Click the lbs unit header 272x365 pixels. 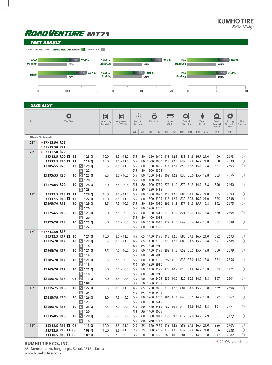coord(158,132)
